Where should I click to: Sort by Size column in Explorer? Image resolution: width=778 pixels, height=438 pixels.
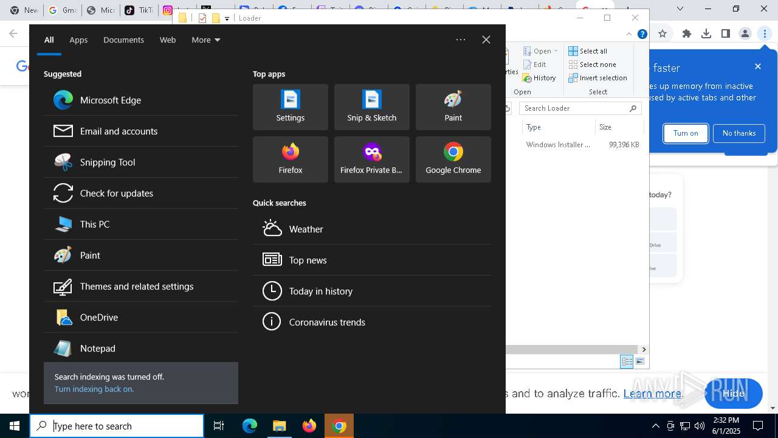(619, 127)
